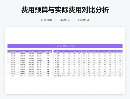Select the 差异 column header
Screen dimensions: 130x99
click(40, 51)
